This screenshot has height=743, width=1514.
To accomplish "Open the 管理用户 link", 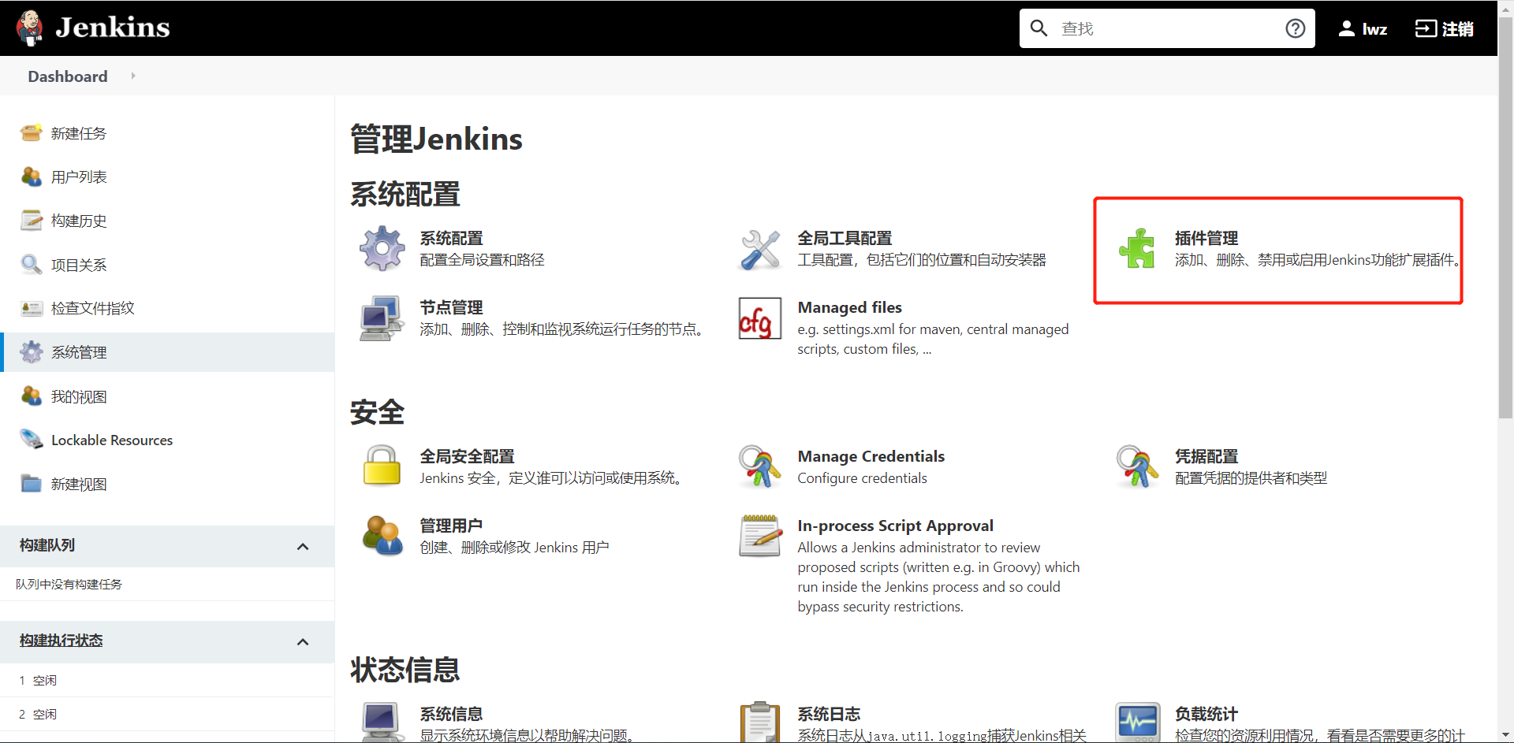I will click(451, 526).
